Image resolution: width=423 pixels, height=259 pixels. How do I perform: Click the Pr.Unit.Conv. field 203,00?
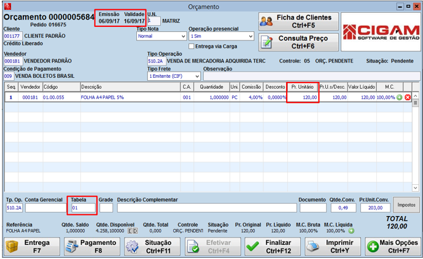375,208
